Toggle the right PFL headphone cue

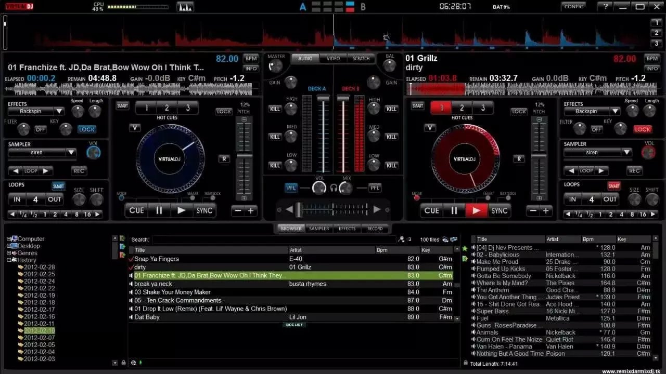click(375, 188)
